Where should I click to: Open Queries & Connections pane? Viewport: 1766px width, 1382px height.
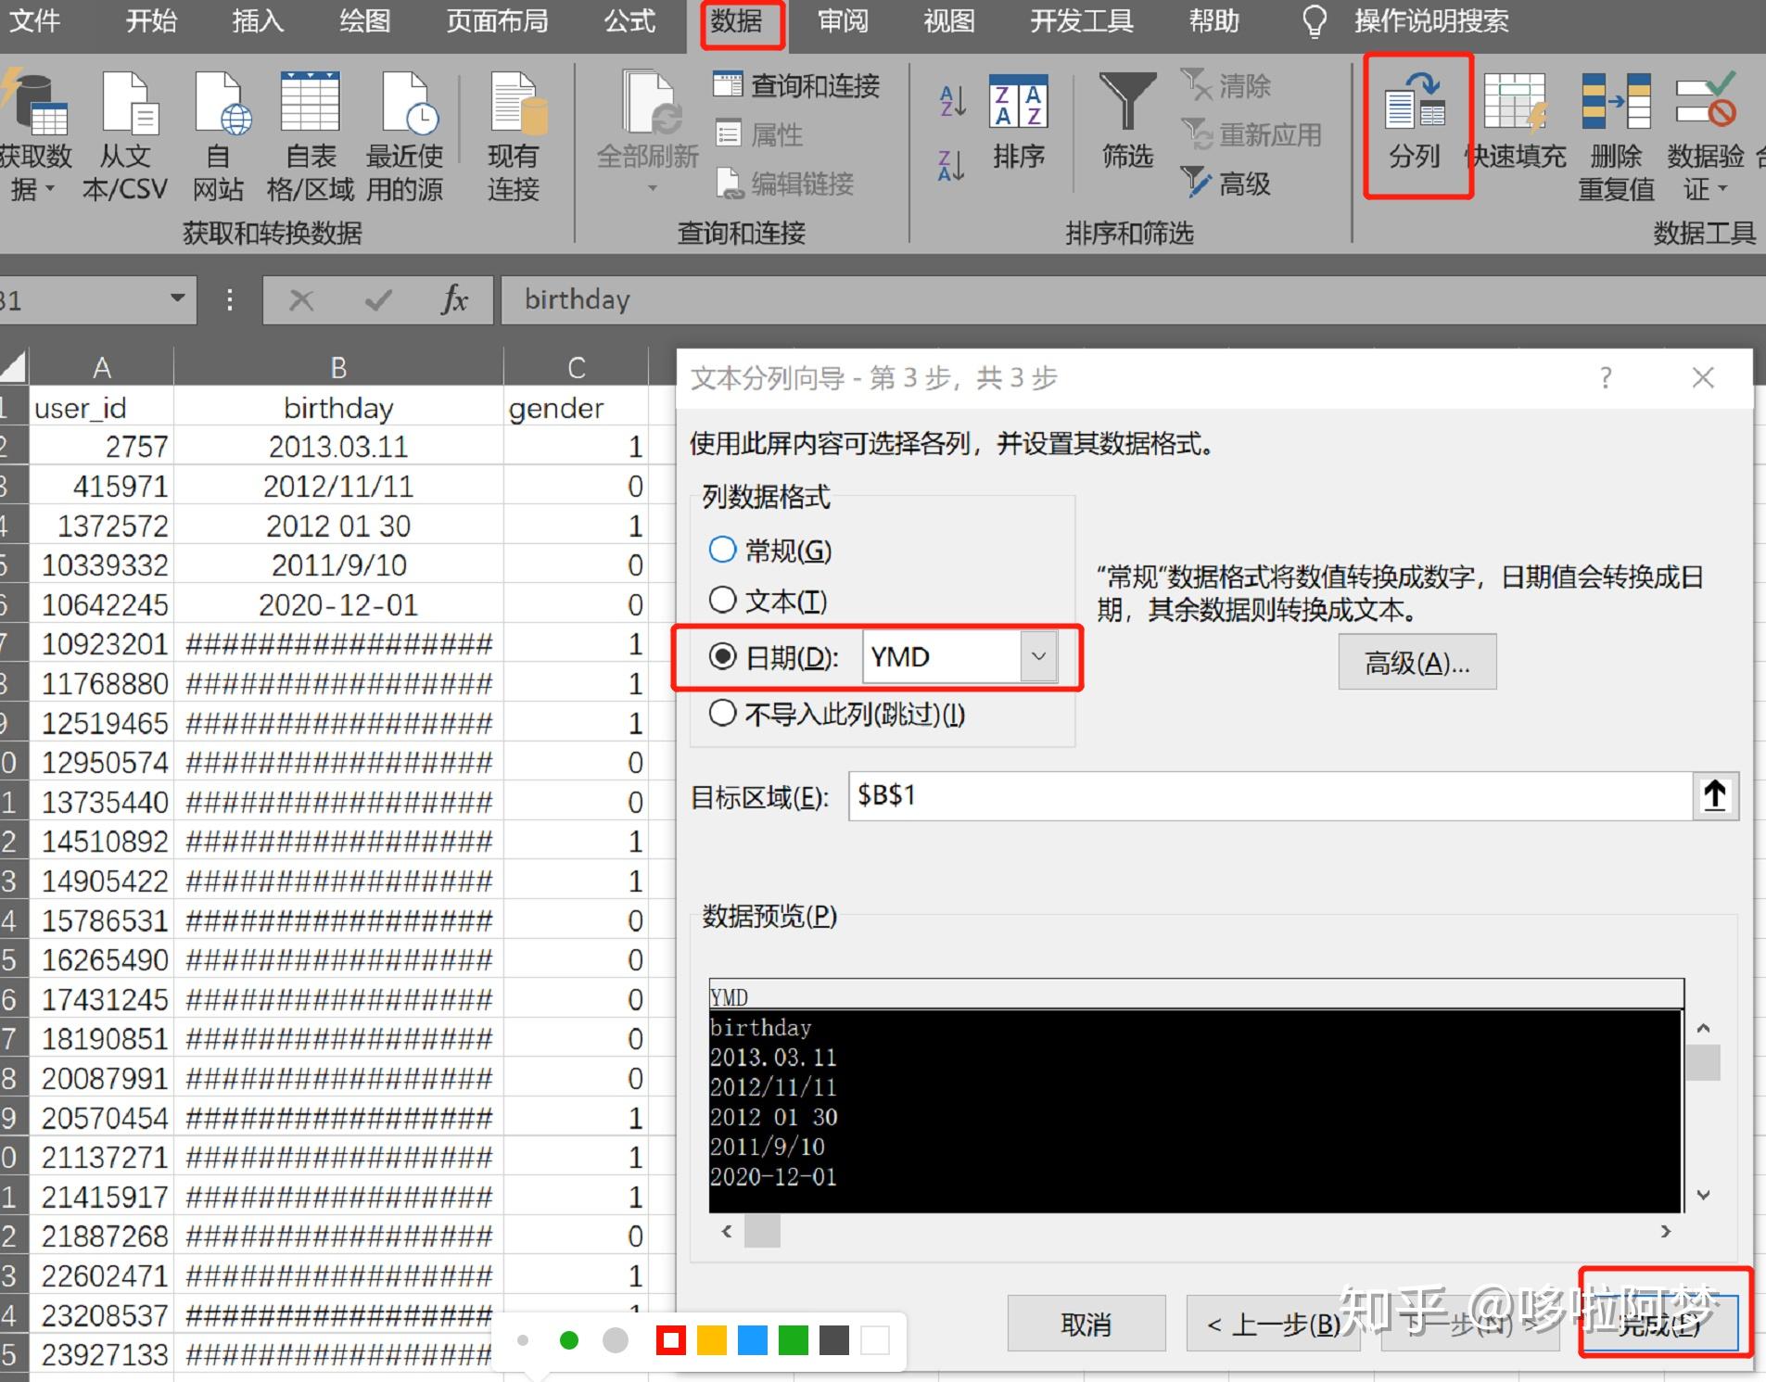click(795, 85)
